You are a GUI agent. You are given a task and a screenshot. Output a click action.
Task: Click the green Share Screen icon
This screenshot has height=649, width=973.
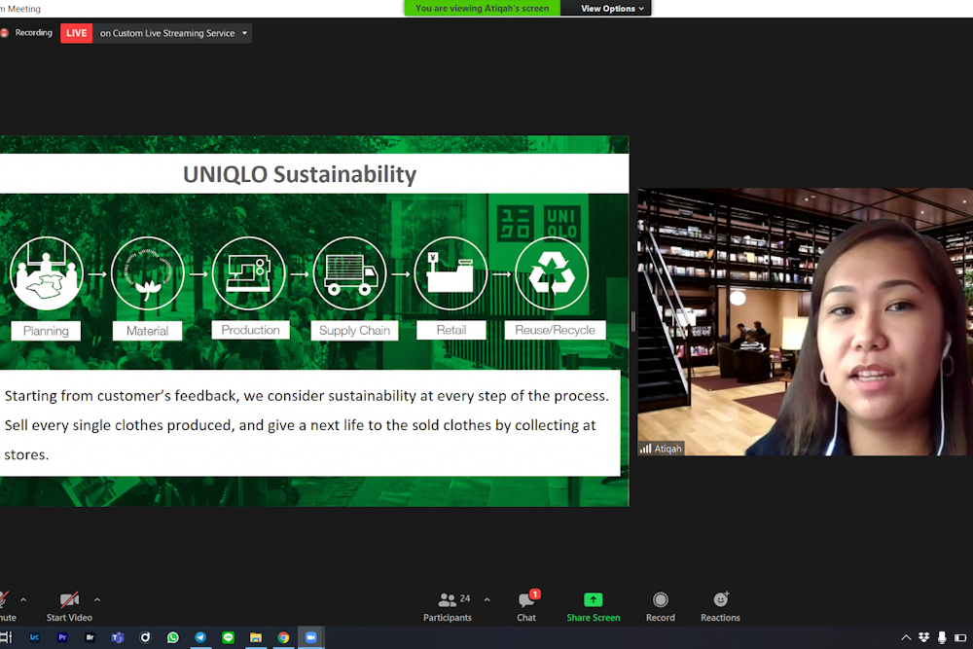point(593,600)
